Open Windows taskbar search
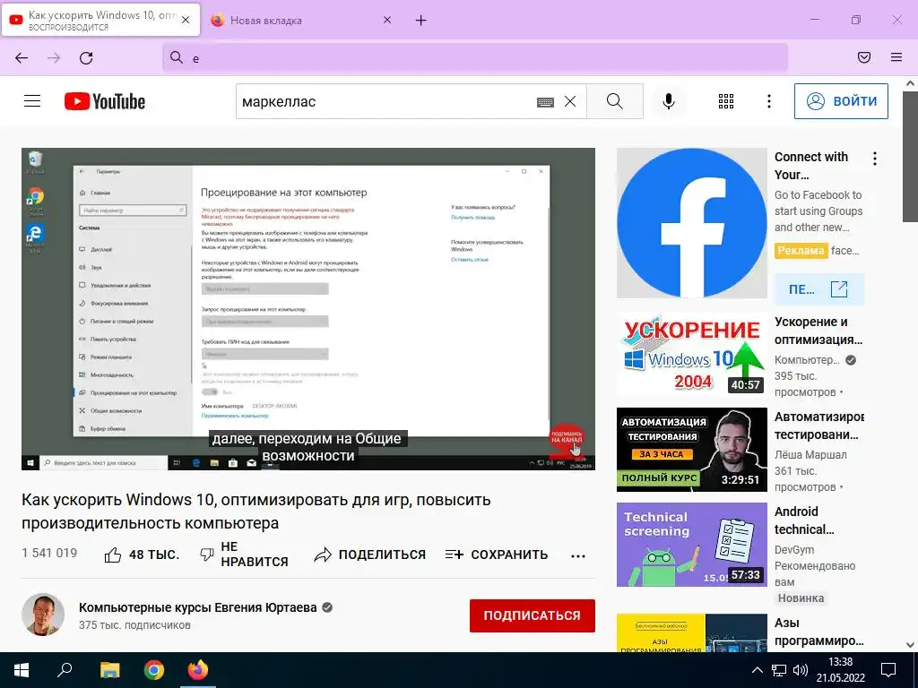Screen dimensions: 918x688 [65, 670]
